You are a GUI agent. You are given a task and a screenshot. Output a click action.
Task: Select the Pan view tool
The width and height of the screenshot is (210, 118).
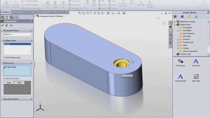[95, 13]
